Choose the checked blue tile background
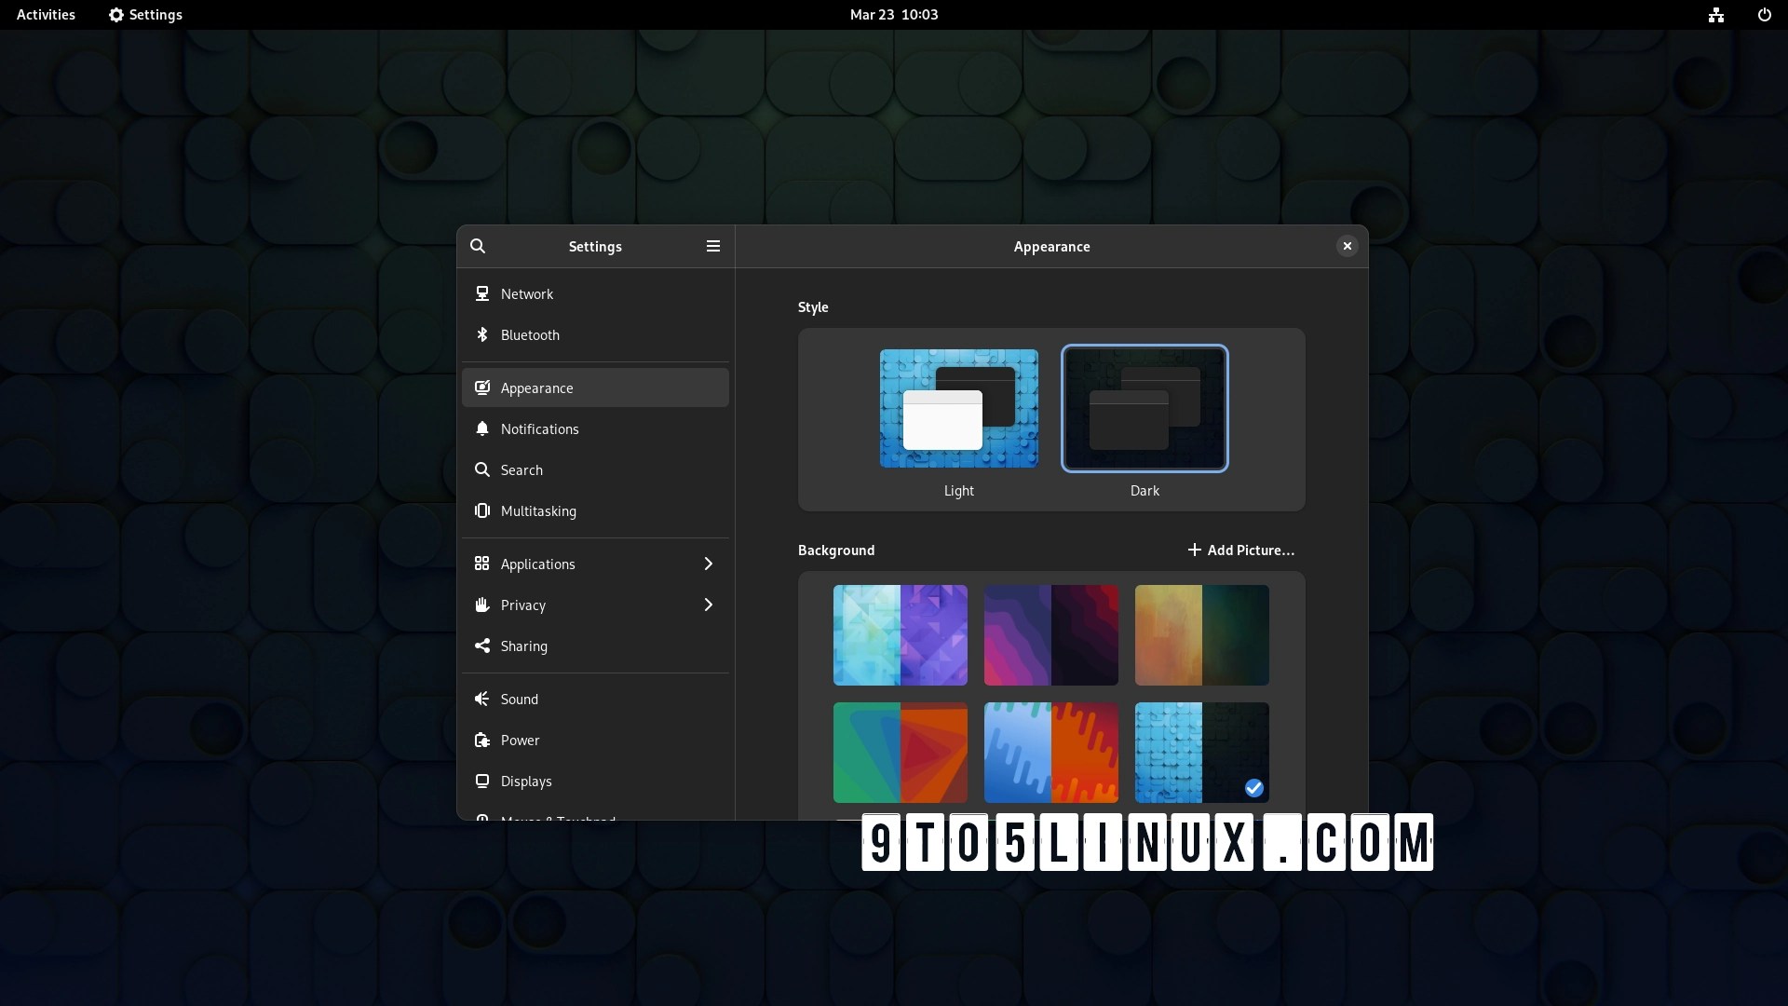The image size is (1788, 1006). pos(1201,753)
